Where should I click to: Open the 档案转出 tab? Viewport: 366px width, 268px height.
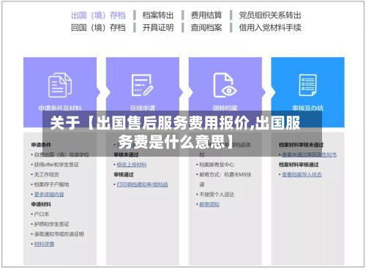tap(158, 15)
